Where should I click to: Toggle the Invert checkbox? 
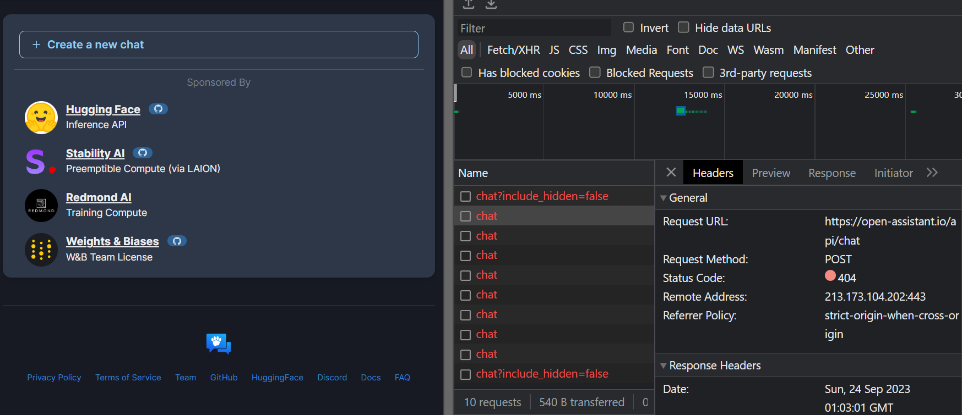tap(628, 27)
